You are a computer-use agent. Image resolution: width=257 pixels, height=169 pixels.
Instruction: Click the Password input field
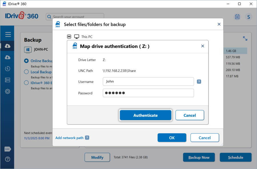tap(148, 93)
